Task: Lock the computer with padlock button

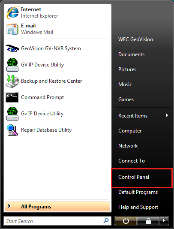Action: click(x=148, y=221)
